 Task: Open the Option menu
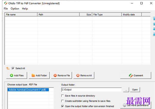pyautogui.click(x=15, y=9)
